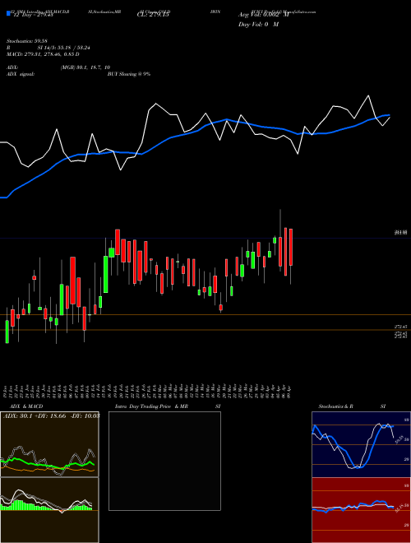Click the 'ADX signal:' label

click(21, 74)
